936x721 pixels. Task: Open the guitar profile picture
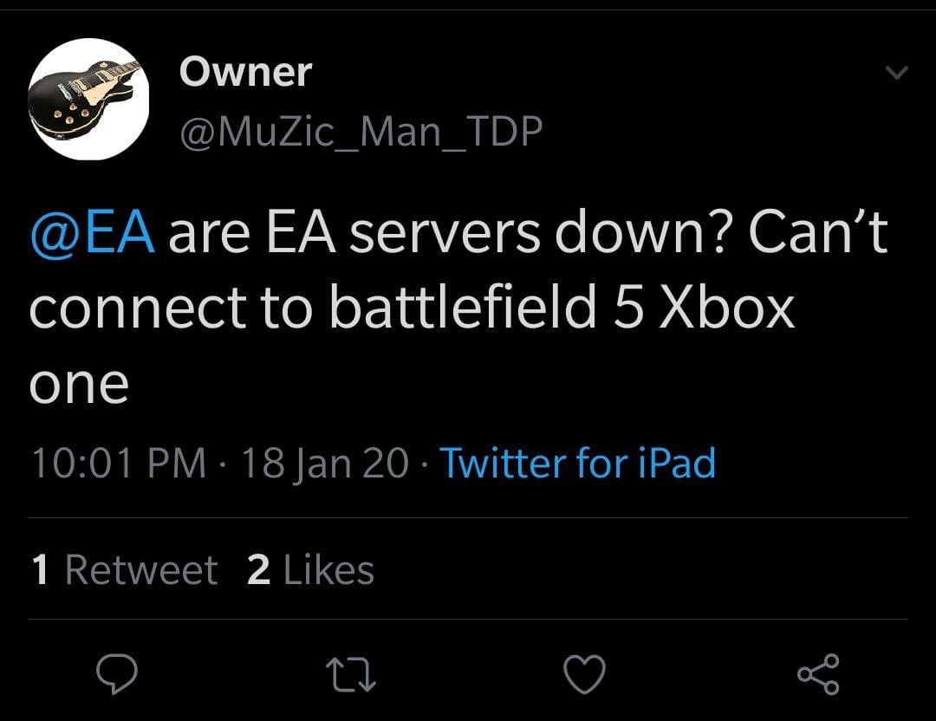[89, 99]
